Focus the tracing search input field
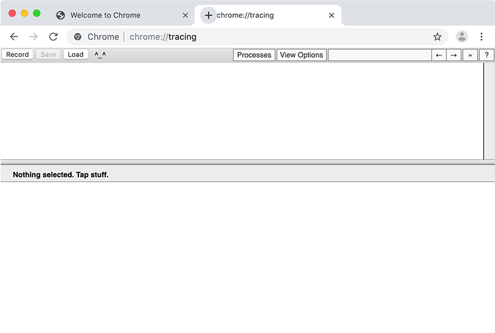The image size is (495, 333). 379,55
